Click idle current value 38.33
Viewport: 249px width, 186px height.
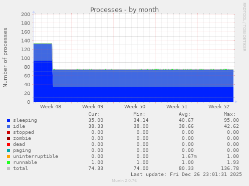pos(96,126)
